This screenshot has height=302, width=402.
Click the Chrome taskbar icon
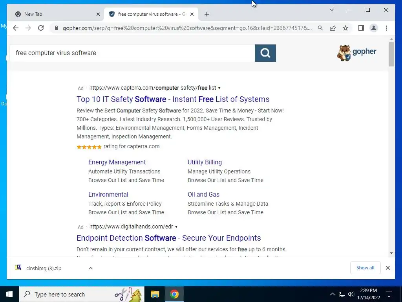tap(174, 294)
